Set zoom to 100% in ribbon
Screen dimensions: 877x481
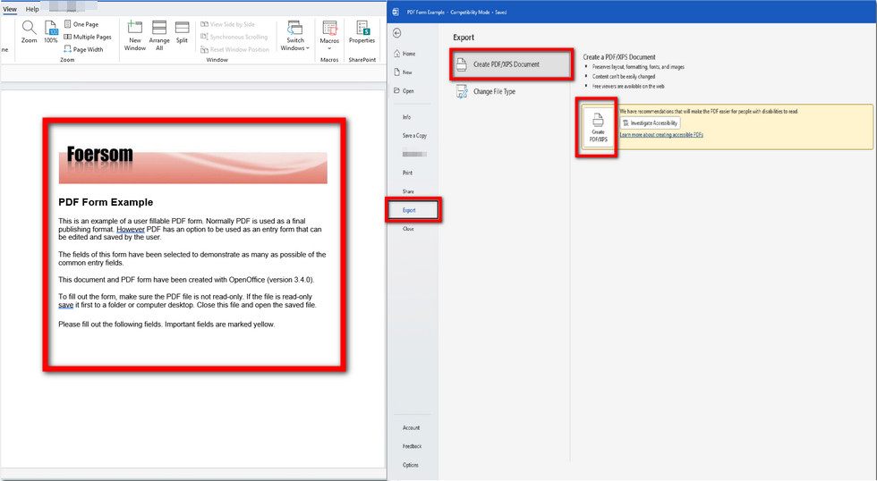point(51,33)
